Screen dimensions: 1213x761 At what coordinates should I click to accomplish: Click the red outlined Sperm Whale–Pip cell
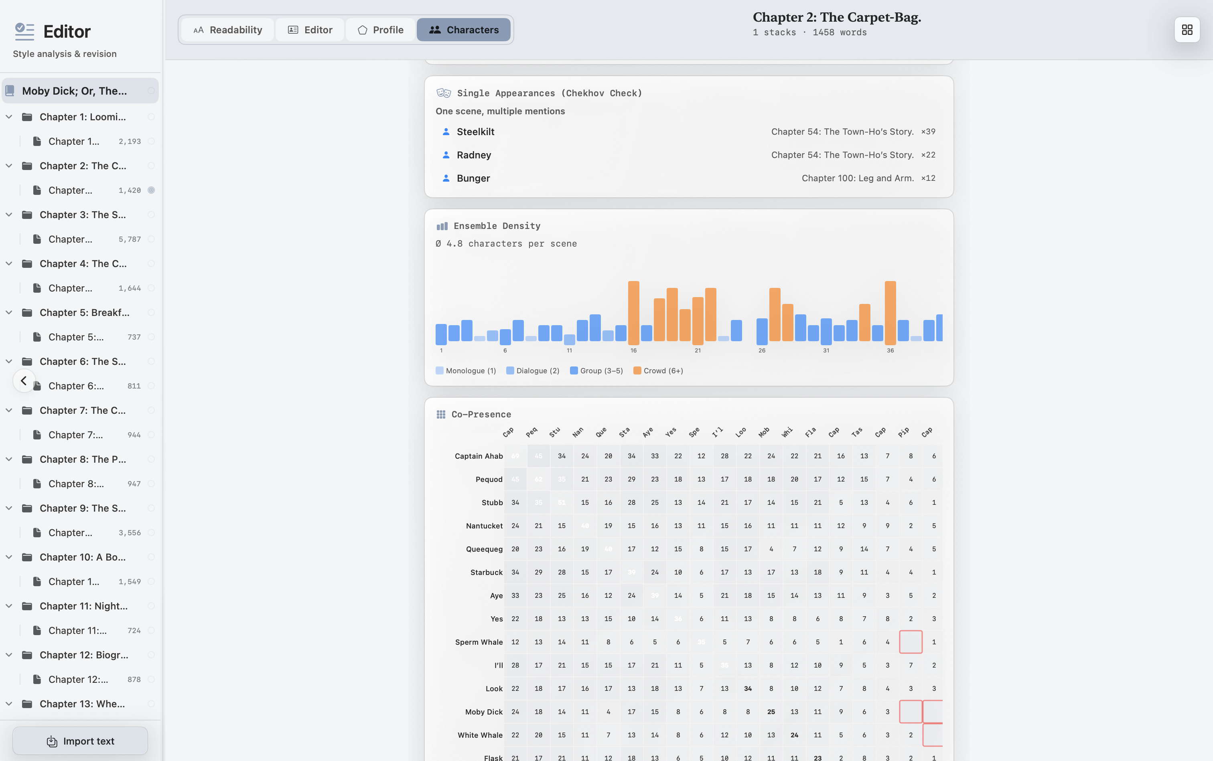pos(911,642)
